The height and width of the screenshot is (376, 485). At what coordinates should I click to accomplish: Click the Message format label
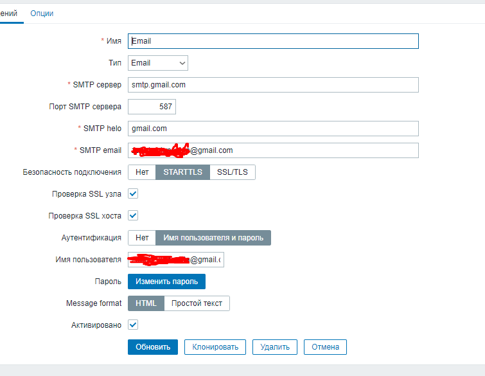94,303
